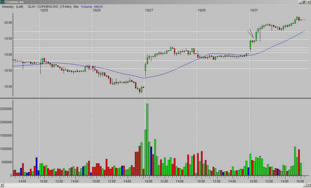Screen dimensions: 311x188
Task: Click the blue "MA34" indicator label
Action: [x=98, y=7]
